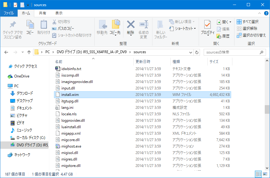Viewport: 270px width, 178px height.
Task: Switch to details view layout
Action: click(x=258, y=174)
